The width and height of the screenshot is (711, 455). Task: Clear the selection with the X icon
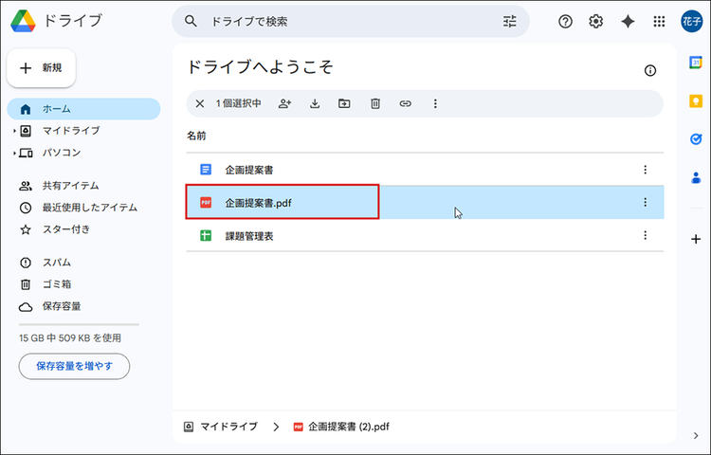[x=199, y=103]
